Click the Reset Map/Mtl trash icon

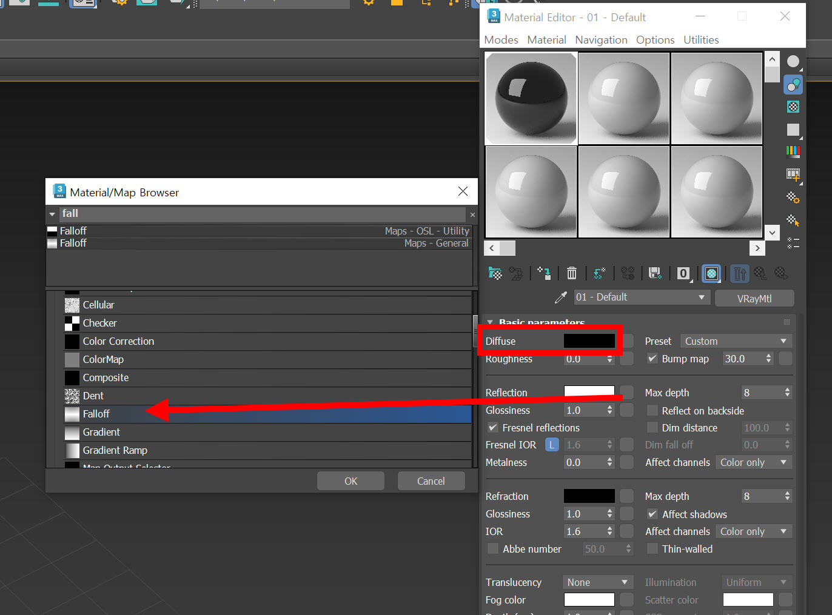coord(571,273)
